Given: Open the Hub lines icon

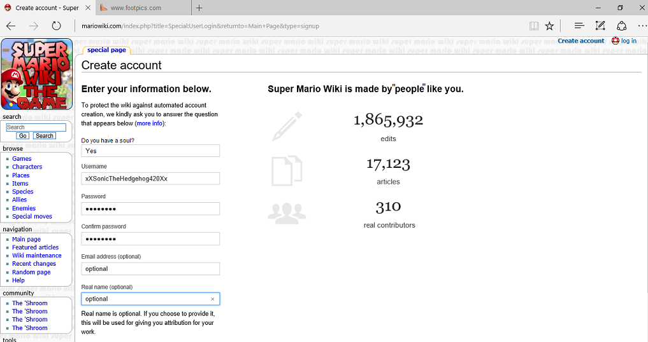Looking at the screenshot, I should (x=579, y=26).
